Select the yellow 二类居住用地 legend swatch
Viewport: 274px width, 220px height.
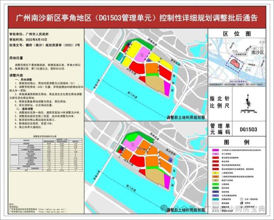click(216, 173)
